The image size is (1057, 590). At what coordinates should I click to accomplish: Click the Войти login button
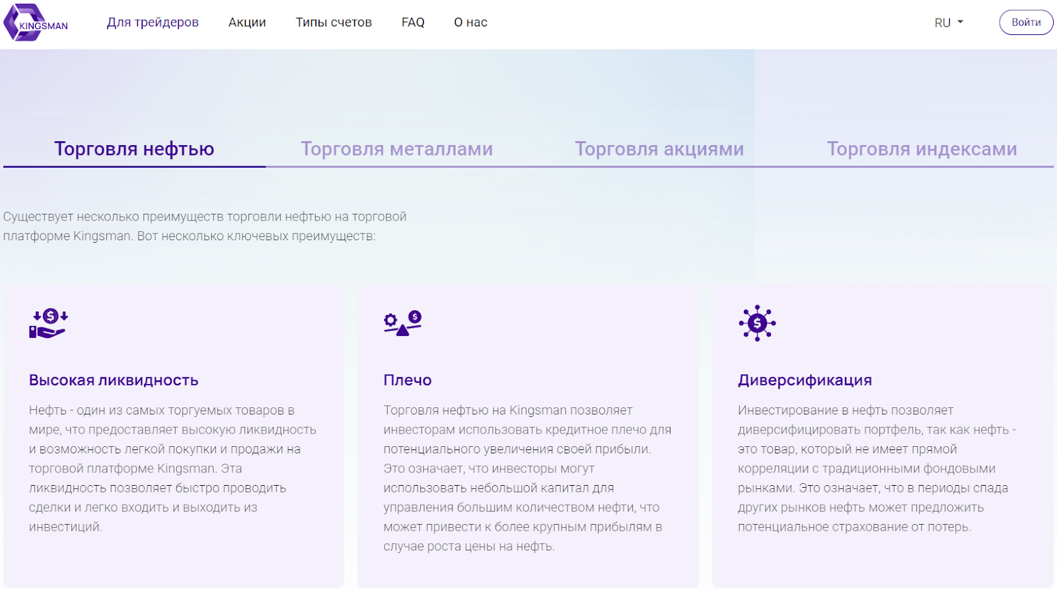pos(1026,22)
